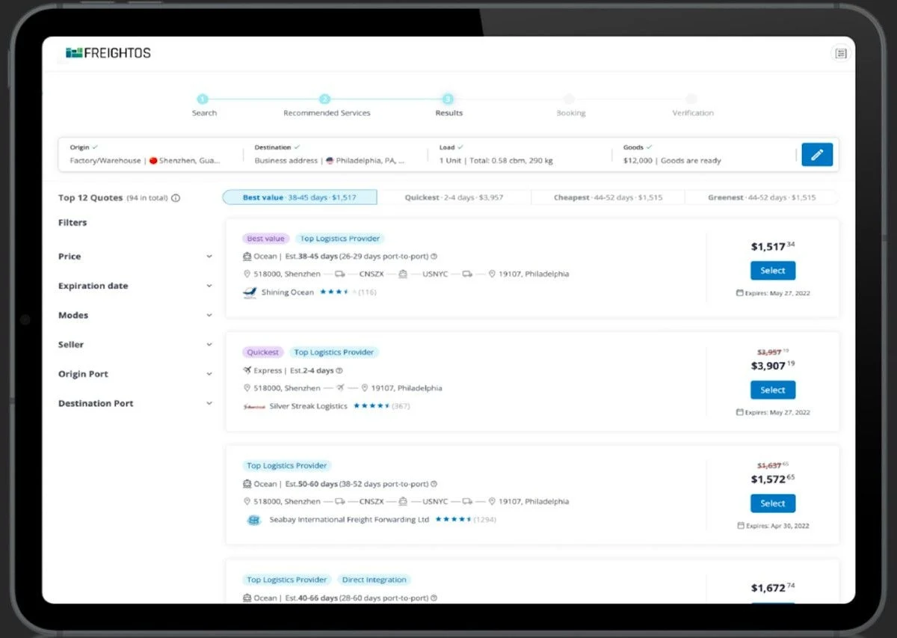The height and width of the screenshot is (638, 897).
Task: Click the Load field showing 1 Unit
Action: pyautogui.click(x=520, y=155)
